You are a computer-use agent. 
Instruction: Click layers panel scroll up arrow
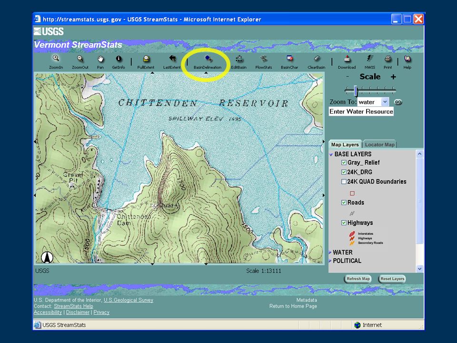click(420, 154)
